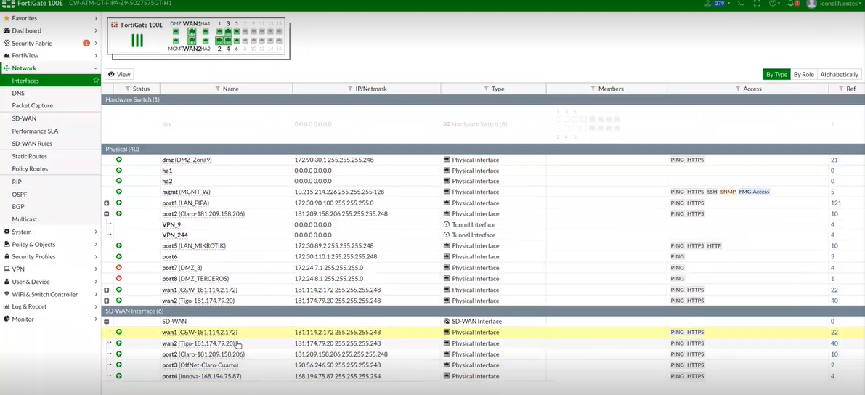Switch interface grouping to By Role

[x=803, y=74]
